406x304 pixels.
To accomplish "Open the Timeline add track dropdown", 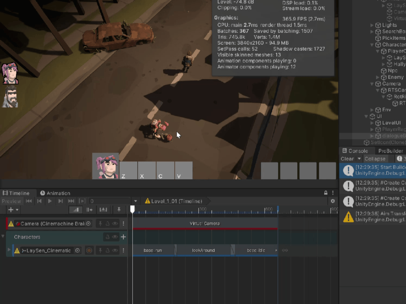I will (14, 210).
